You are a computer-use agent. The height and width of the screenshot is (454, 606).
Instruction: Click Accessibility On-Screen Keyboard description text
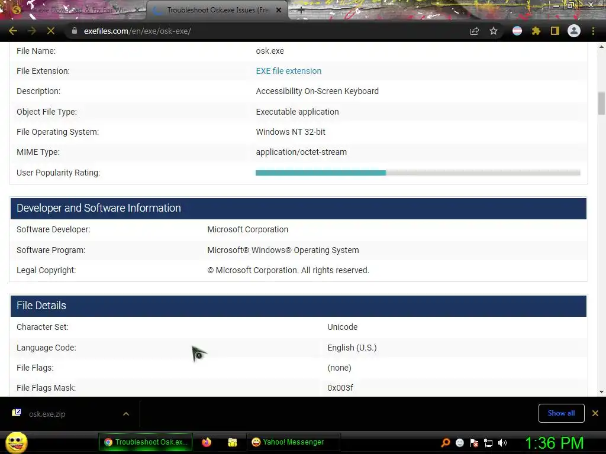tap(317, 91)
